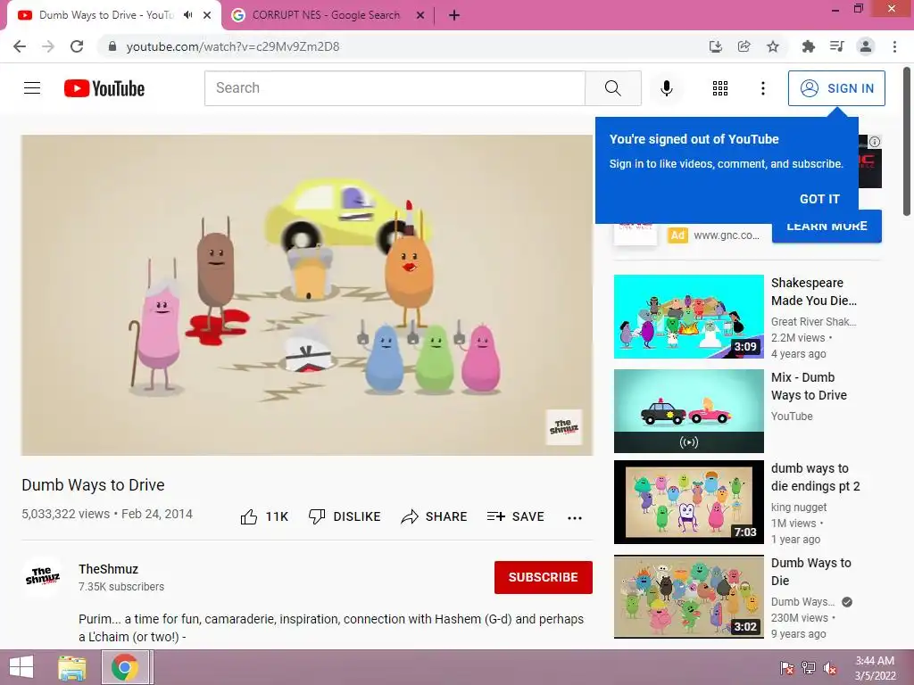Screen dimensions: 914x685
Task: Open the Action Center flag icon
Action: (786, 667)
